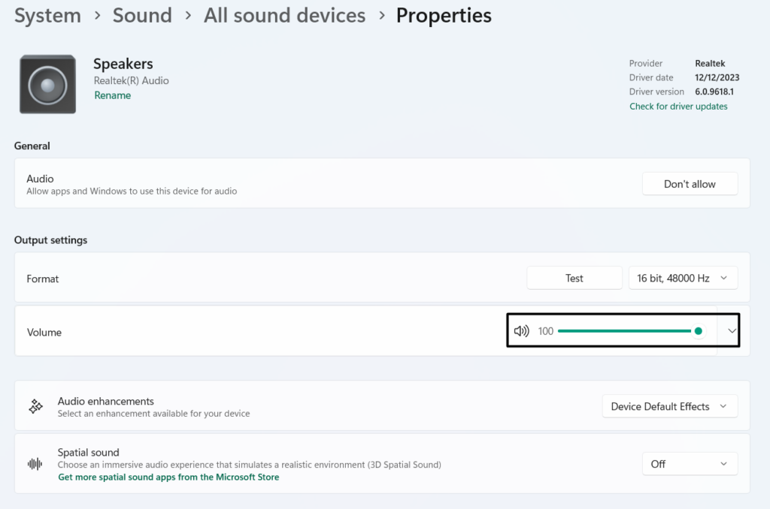
Task: Click the Spatial sound waveform icon
Action: point(35,464)
